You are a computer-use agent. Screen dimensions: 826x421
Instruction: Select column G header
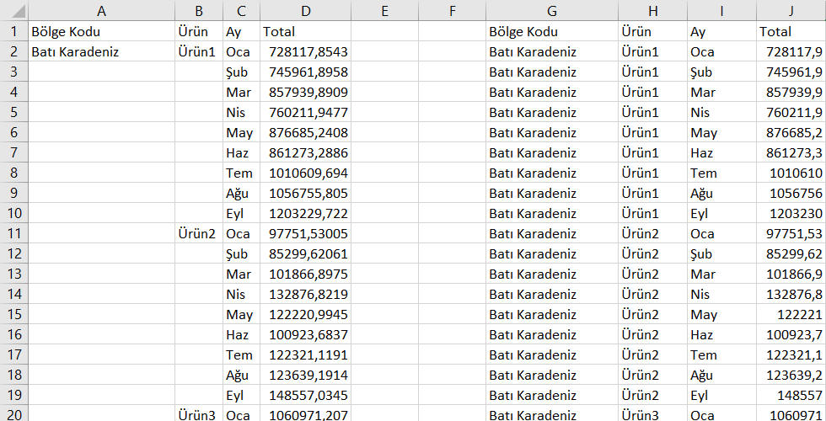point(552,10)
